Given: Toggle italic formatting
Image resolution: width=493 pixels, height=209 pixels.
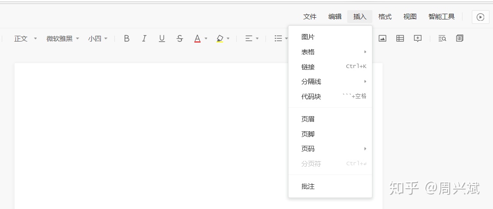Looking at the screenshot, I should [x=144, y=38].
